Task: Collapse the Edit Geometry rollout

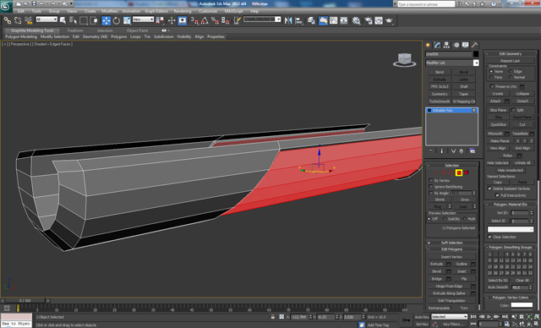Action: pos(511,54)
